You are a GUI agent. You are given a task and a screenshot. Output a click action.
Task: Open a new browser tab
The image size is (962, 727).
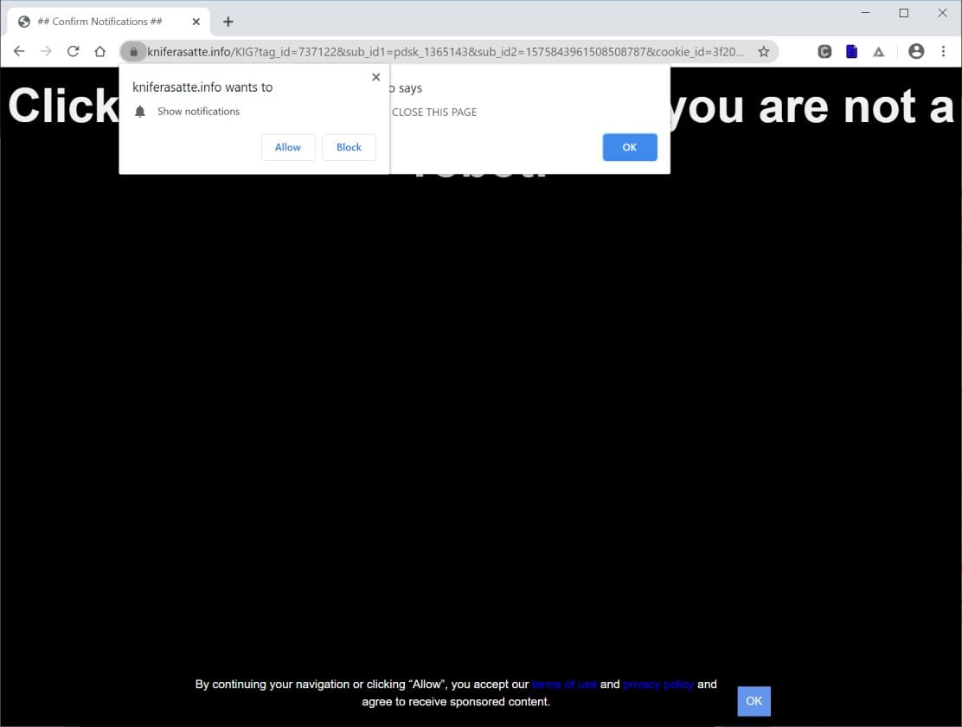228,22
